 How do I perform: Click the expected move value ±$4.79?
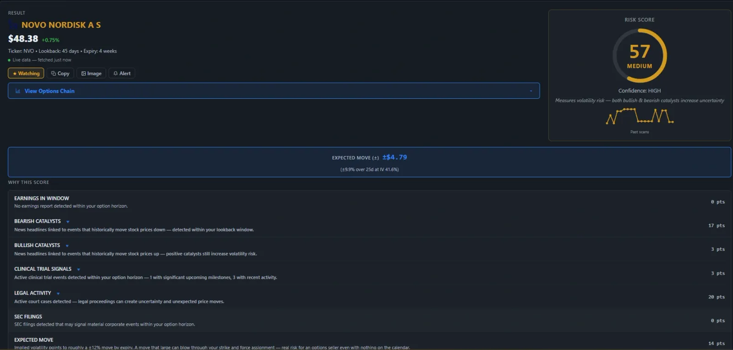click(x=394, y=157)
